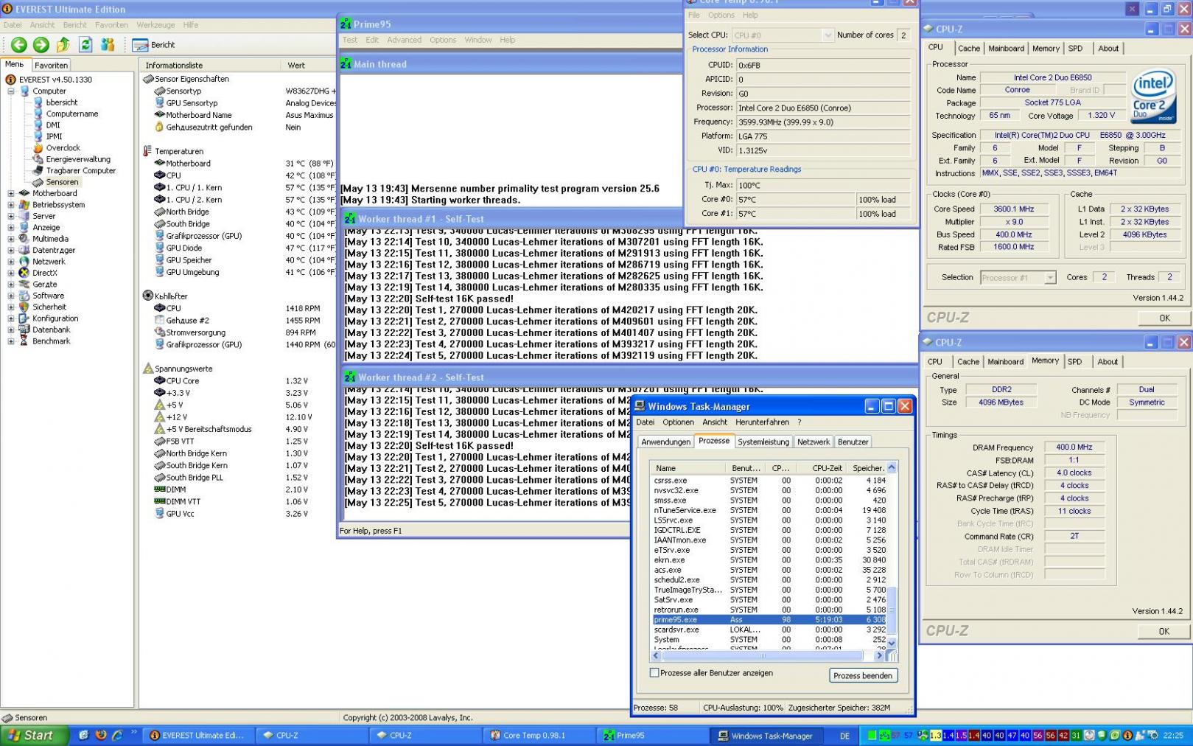Click the right arrow of the process list horizontal scrollbar
This screenshot has height=746, width=1193.
pos(879,655)
